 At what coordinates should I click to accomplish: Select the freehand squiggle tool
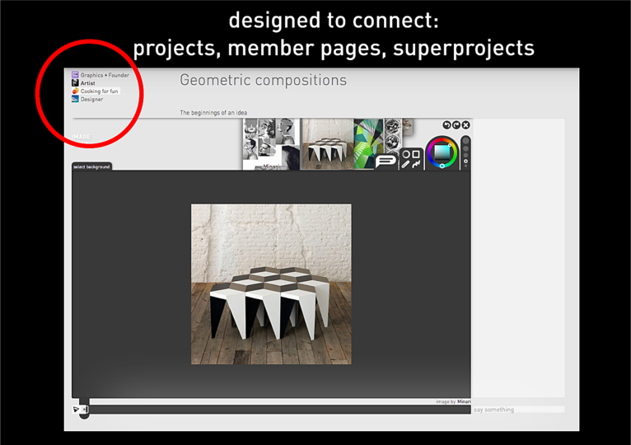(416, 164)
